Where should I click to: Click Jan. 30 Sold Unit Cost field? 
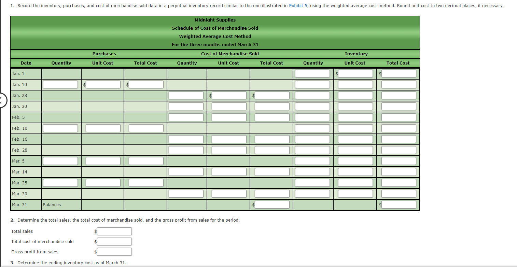click(229, 106)
